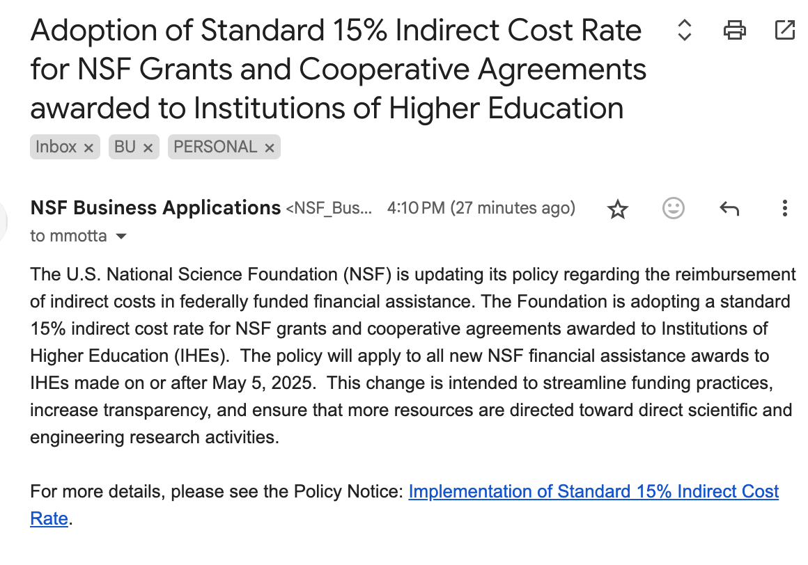Add an emoji reaction to the email
The width and height of the screenshot is (808, 565).
click(673, 208)
